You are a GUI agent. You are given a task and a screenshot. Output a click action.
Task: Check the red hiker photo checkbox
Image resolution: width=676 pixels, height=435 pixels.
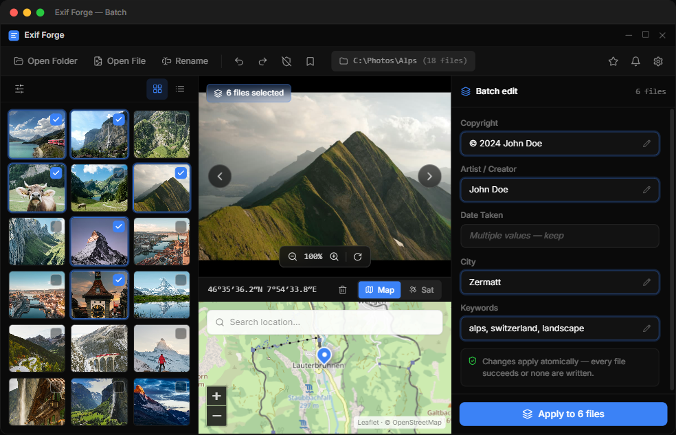pos(181,333)
